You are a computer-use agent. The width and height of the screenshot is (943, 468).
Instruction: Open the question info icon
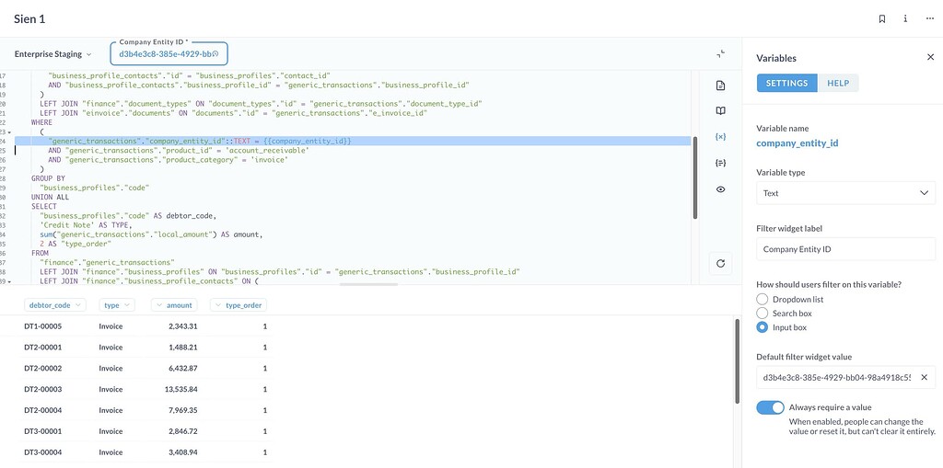click(x=905, y=18)
